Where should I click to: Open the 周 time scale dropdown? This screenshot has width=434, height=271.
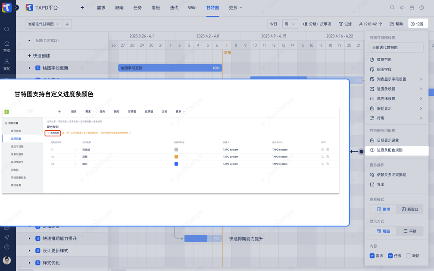coord(290,24)
